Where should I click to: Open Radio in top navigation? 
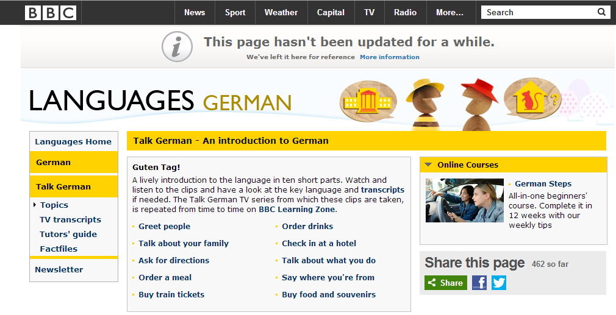click(405, 13)
